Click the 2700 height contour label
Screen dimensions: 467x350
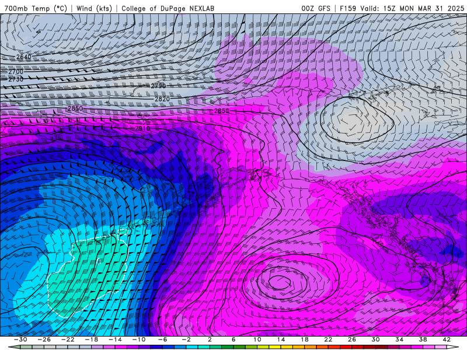point(16,72)
